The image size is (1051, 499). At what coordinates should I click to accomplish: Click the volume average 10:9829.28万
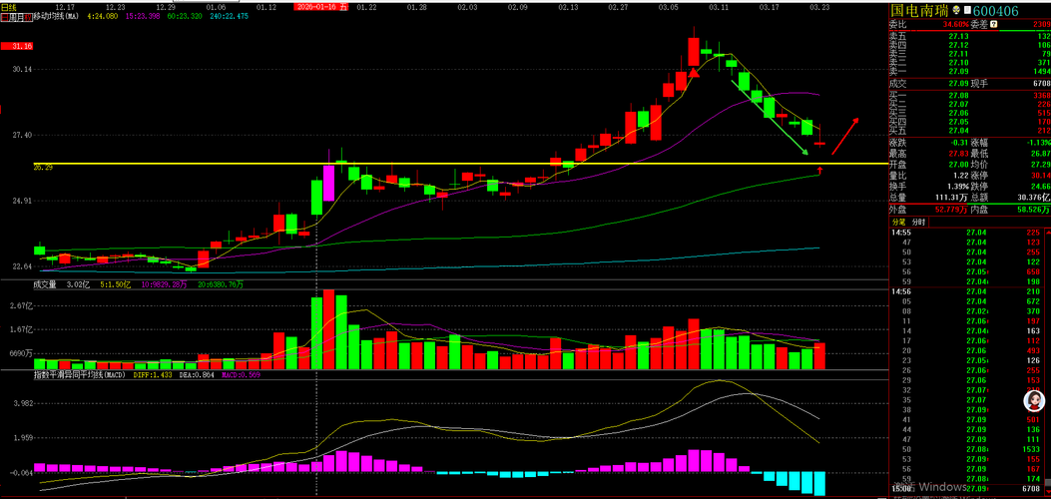(x=164, y=284)
